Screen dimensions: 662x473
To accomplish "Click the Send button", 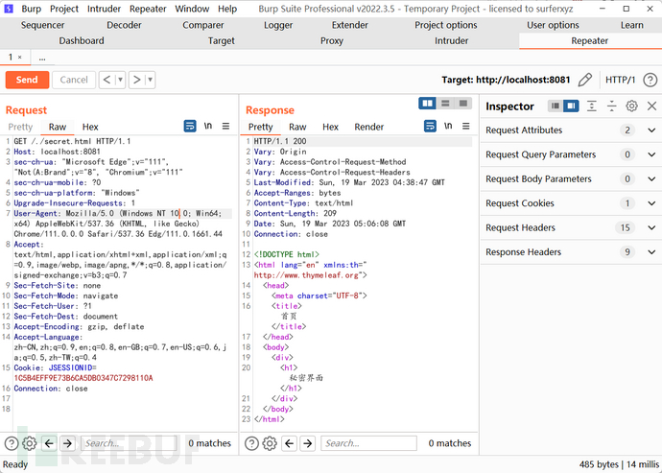I will click(x=27, y=80).
